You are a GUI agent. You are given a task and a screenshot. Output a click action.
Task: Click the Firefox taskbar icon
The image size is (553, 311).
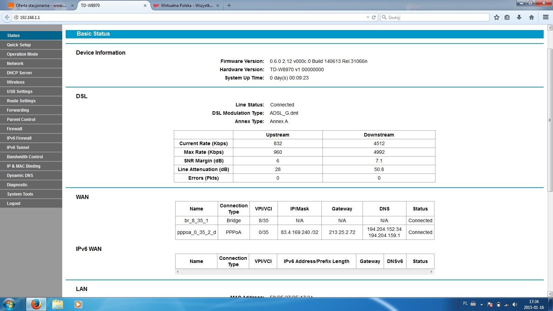(x=36, y=304)
